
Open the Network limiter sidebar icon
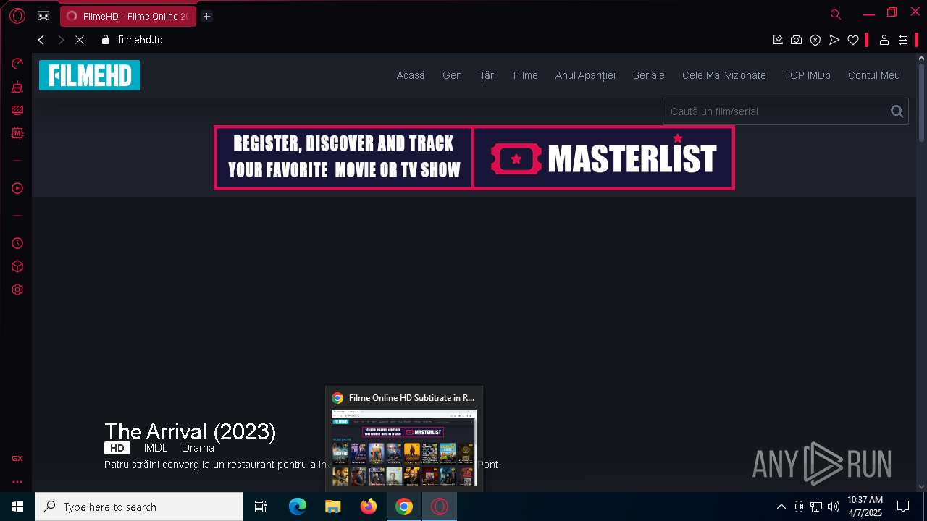17,110
